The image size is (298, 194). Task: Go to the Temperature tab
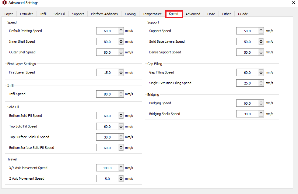(x=152, y=14)
